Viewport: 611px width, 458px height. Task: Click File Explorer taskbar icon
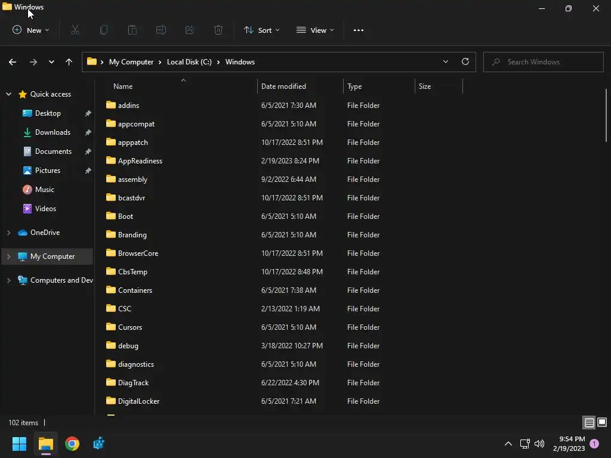tap(46, 444)
